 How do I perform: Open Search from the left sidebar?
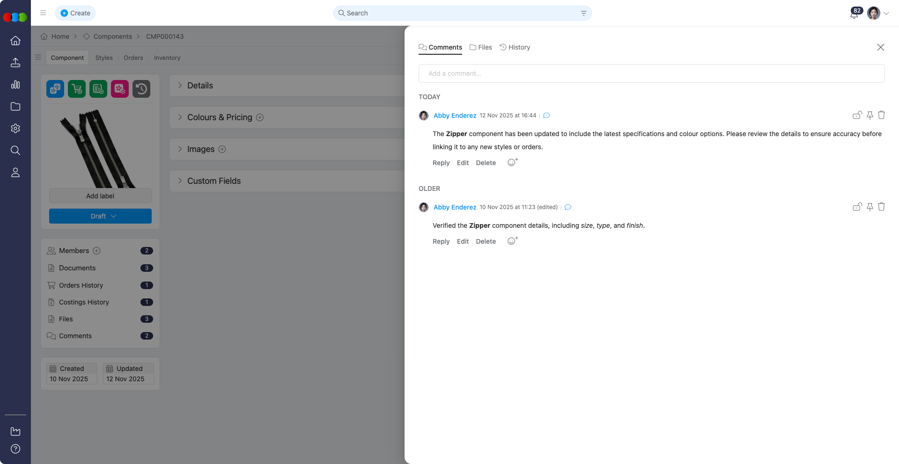pos(15,150)
